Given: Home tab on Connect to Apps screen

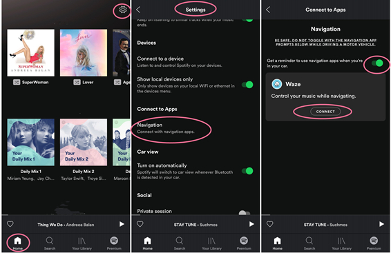Looking at the screenshot, I should [x=277, y=243].
